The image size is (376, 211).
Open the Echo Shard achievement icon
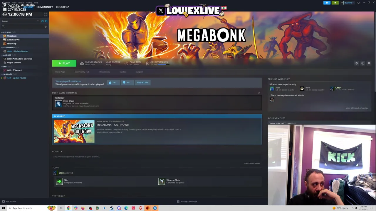58,103
